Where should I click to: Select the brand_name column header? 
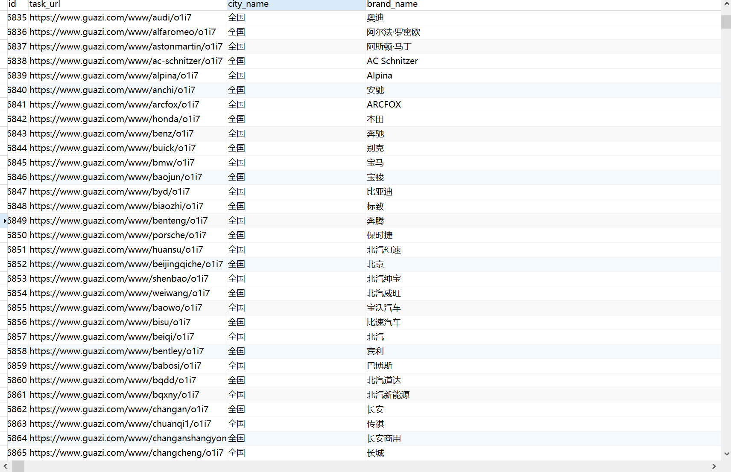pyautogui.click(x=543, y=4)
